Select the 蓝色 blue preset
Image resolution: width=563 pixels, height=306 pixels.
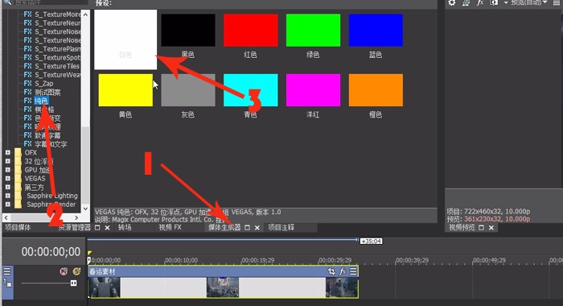[x=376, y=31]
